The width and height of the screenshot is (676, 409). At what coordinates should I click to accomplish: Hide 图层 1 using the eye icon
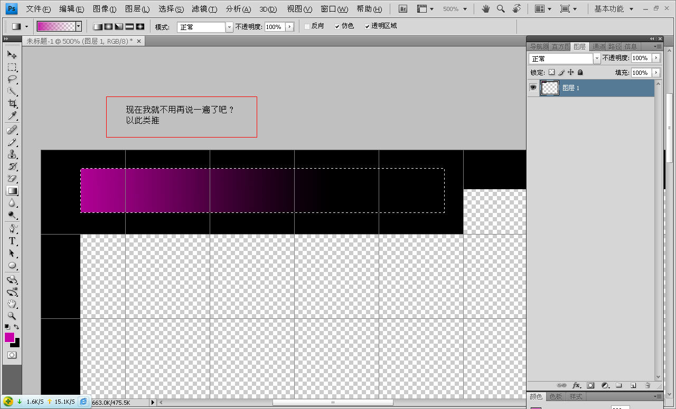(533, 87)
